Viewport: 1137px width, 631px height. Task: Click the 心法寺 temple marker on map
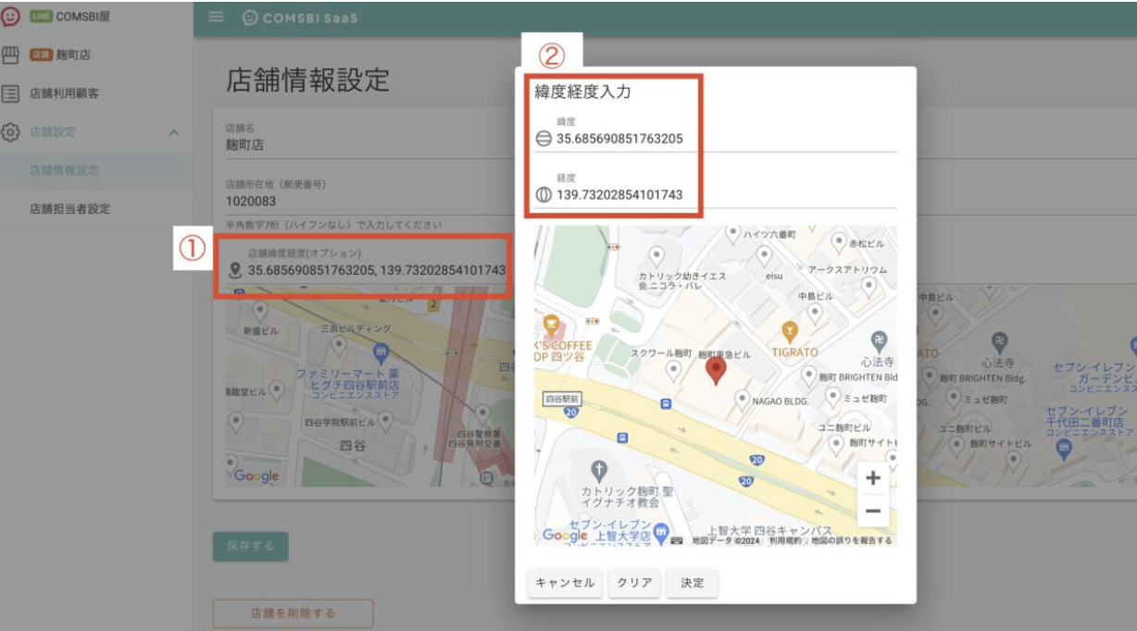tap(879, 340)
